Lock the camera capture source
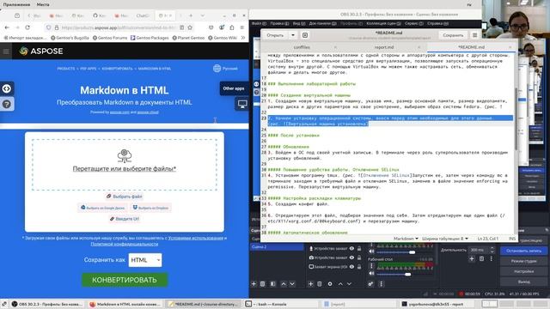 click(x=359, y=257)
